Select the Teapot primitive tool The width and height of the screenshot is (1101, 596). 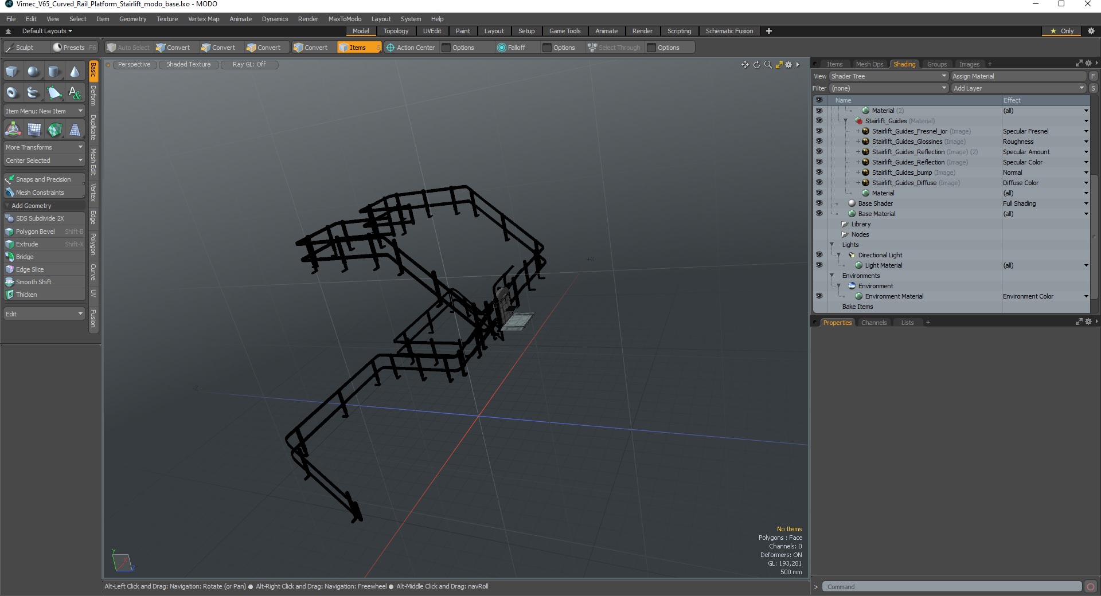(33, 92)
